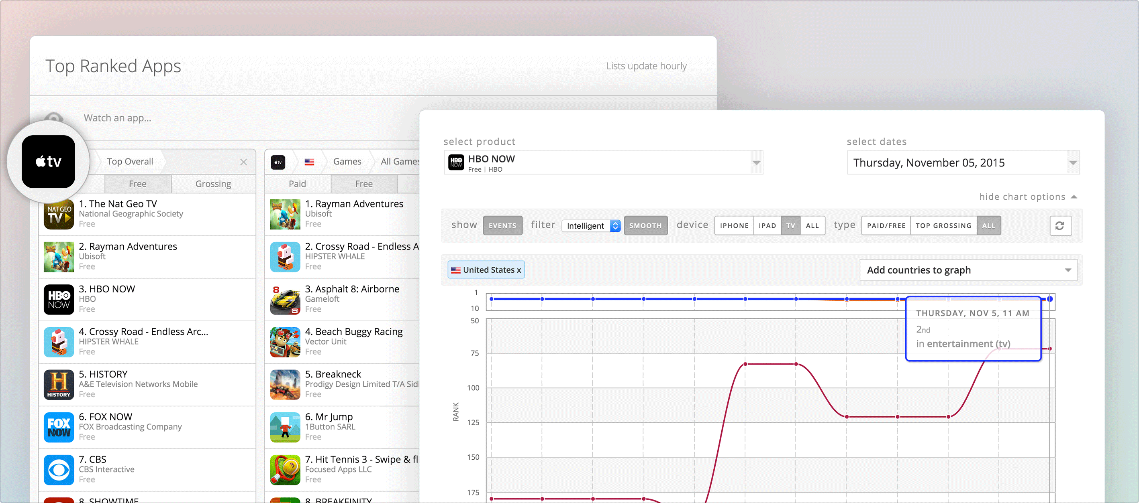This screenshot has height=503, width=1139.
Task: Click the HISTORY app icon
Action: tap(59, 385)
